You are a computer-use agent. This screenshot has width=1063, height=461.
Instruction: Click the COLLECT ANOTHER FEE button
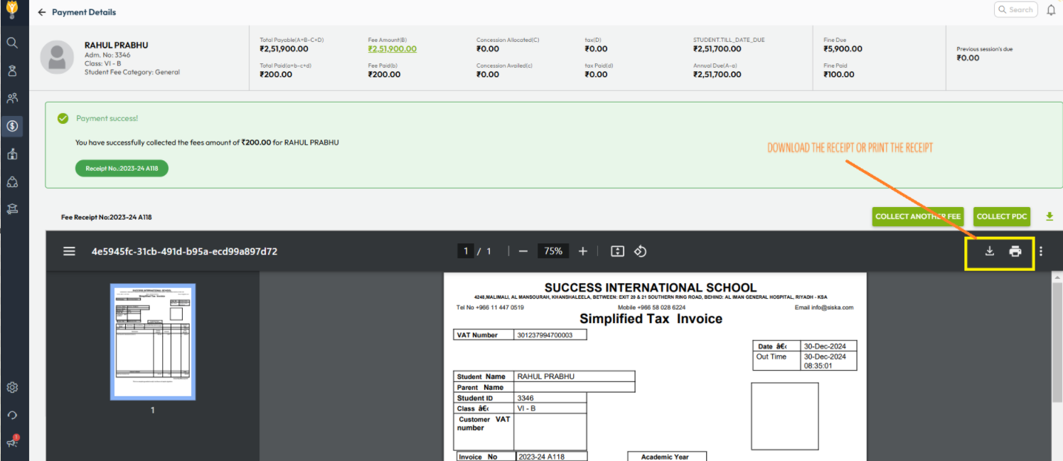918,216
